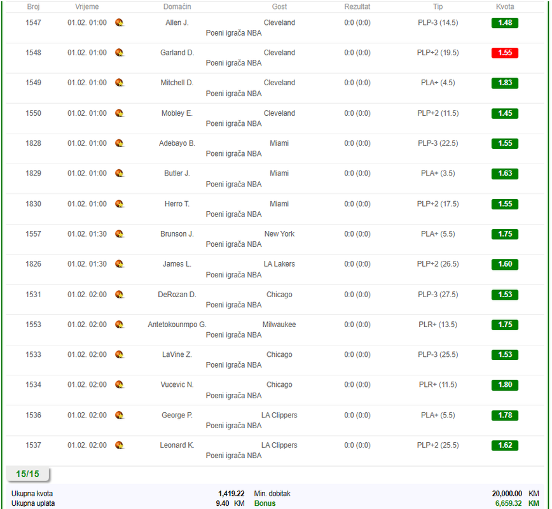Click basketball icon in Mobley E. row
The width and height of the screenshot is (552, 509).
click(120, 113)
